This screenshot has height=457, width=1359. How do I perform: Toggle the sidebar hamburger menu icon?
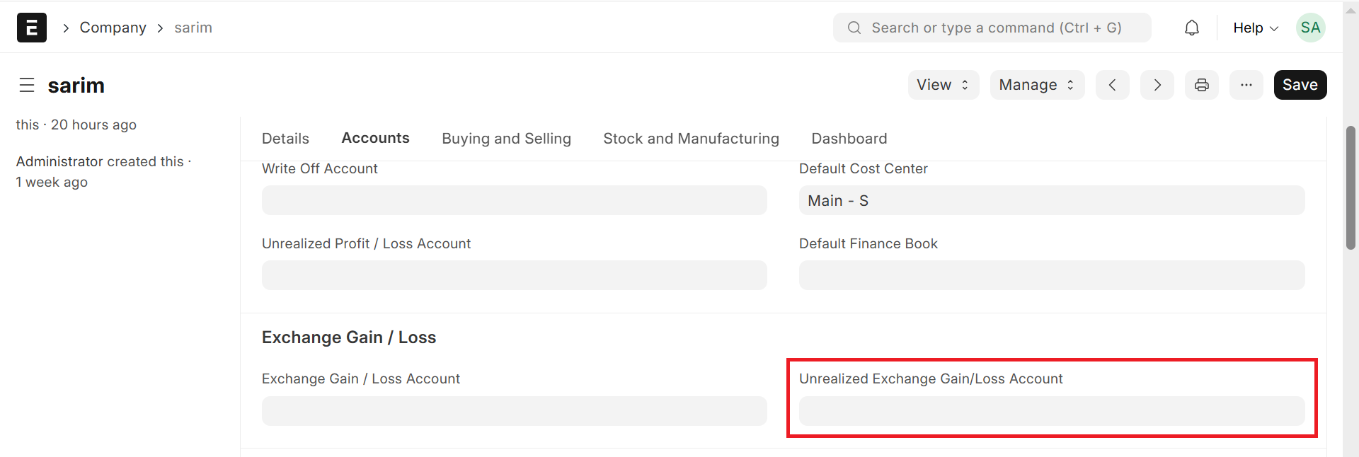click(27, 86)
